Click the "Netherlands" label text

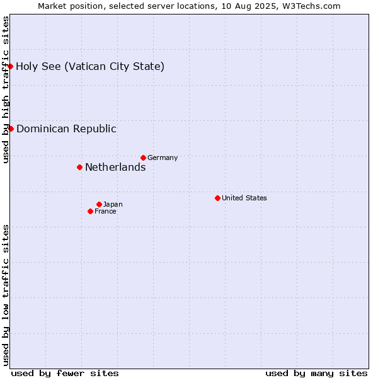point(115,168)
